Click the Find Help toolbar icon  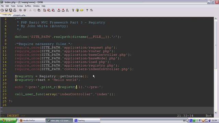(91, 10)
